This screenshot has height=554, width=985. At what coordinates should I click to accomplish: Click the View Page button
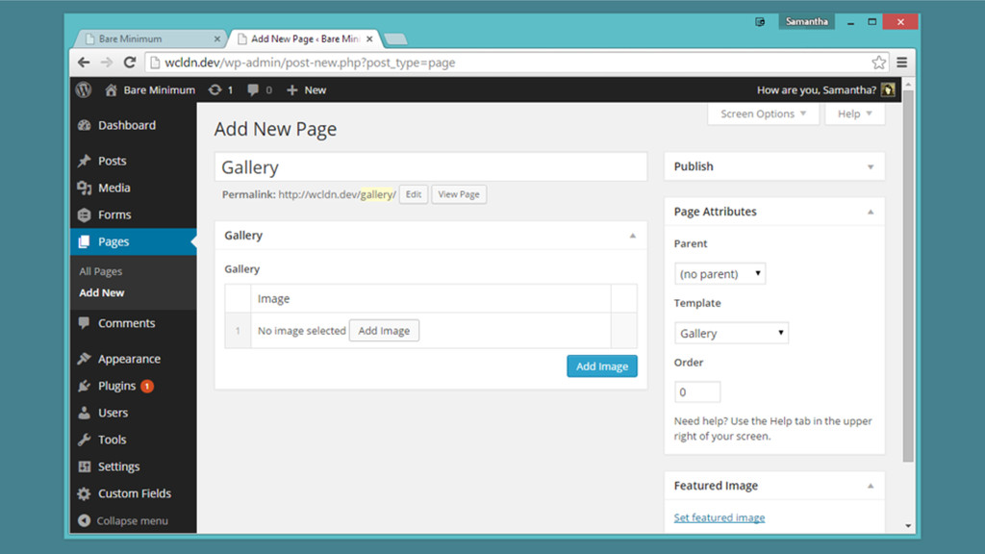(x=459, y=194)
